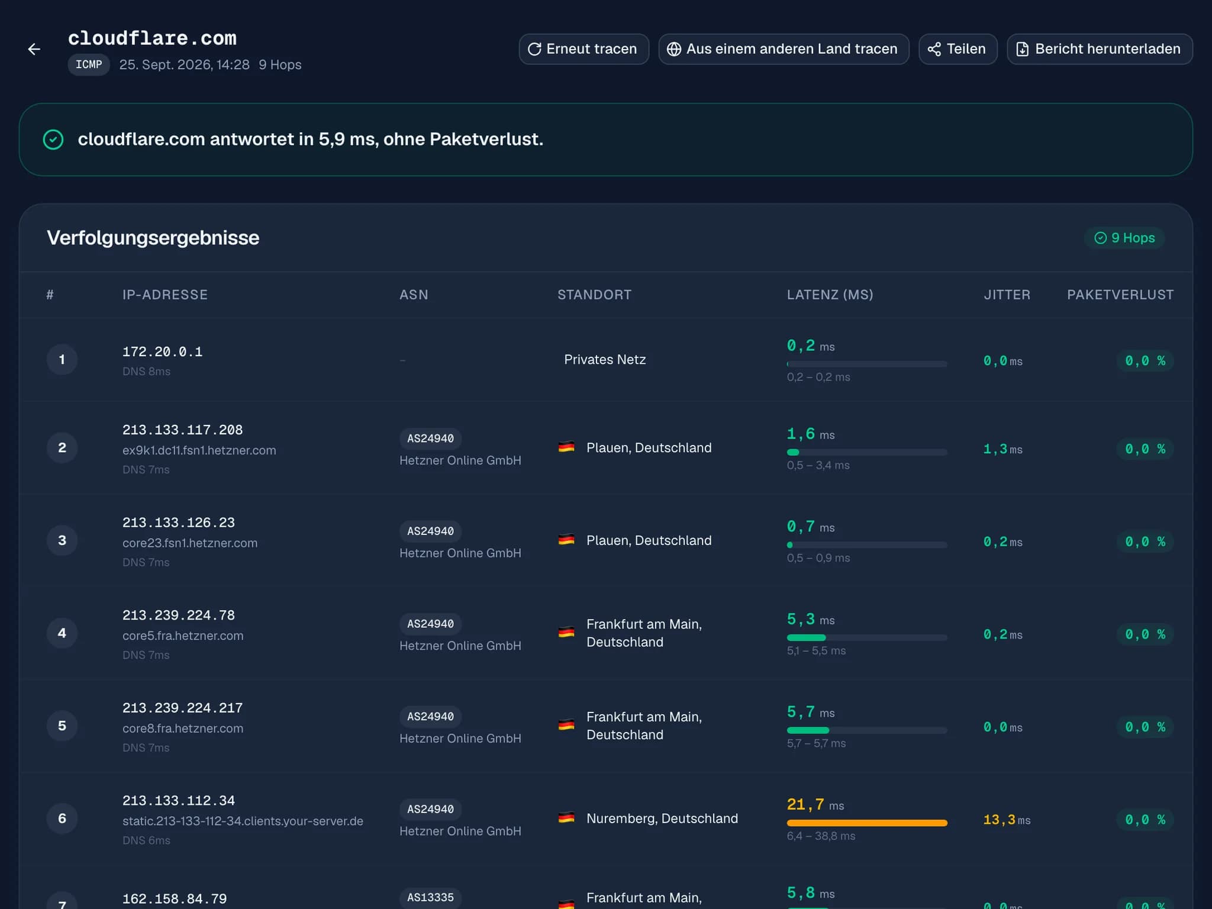
Task: Select hop number 4 circle
Action: tap(62, 633)
